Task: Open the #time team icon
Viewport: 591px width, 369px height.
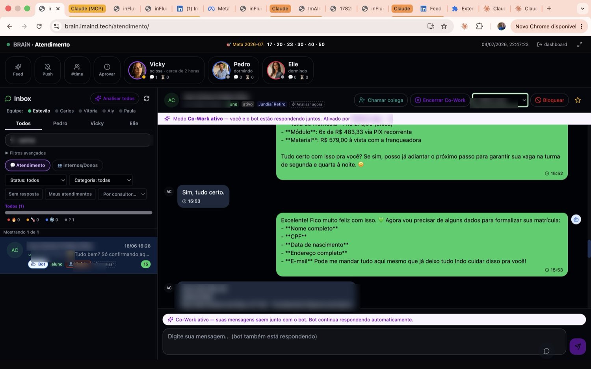Action: 77,70
